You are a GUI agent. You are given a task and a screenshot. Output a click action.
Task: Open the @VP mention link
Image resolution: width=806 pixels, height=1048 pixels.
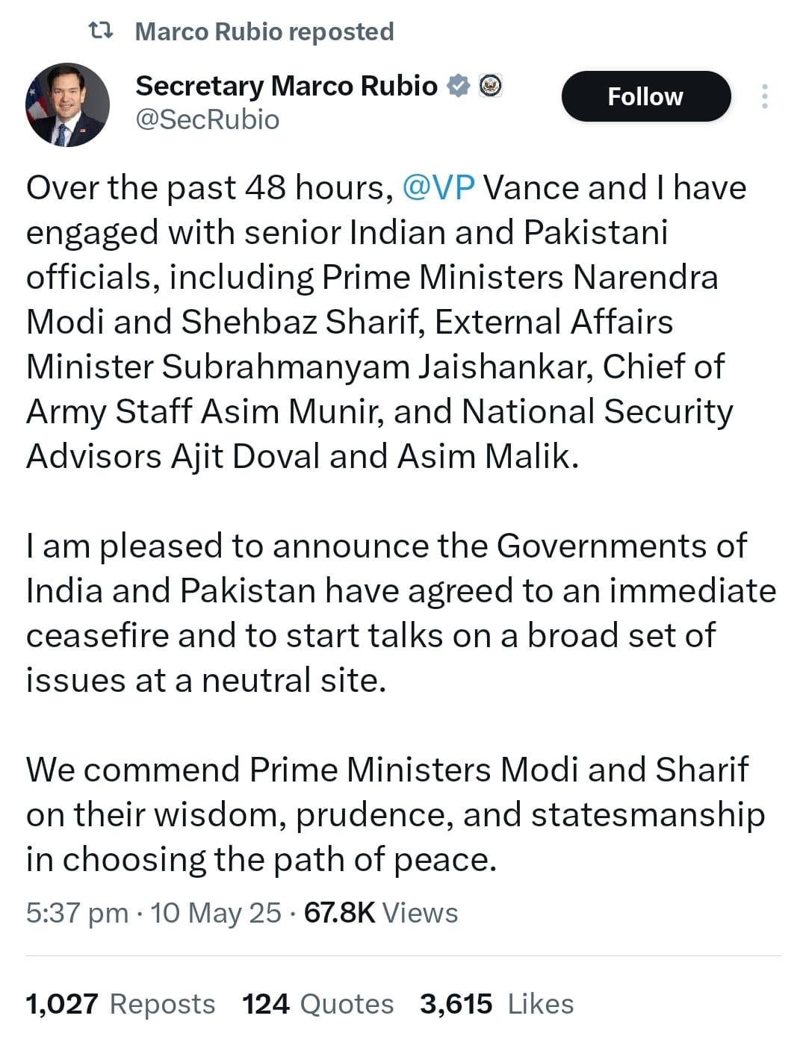pos(438,187)
